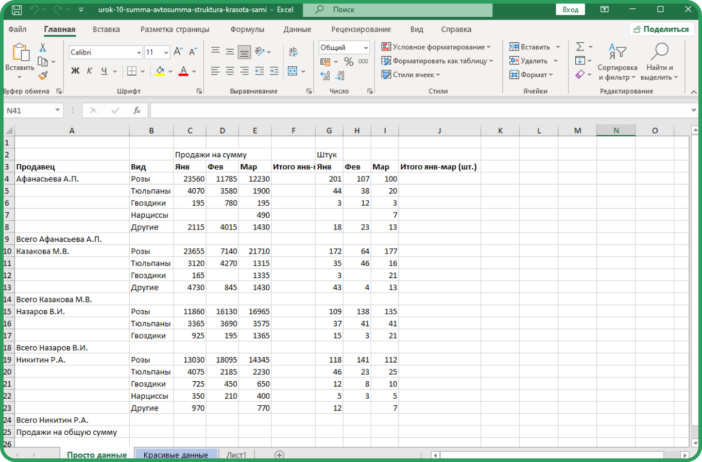Open the font size 11 dropdown
The width and height of the screenshot is (702, 462).
(166, 52)
